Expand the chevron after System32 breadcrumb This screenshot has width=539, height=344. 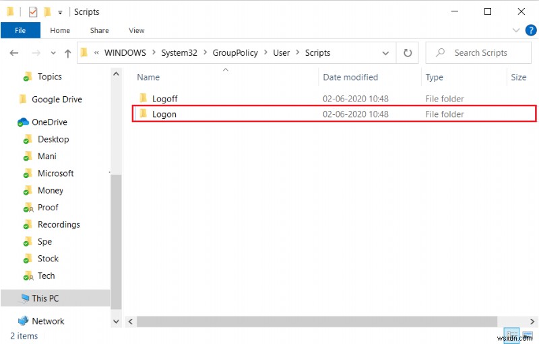pos(205,52)
